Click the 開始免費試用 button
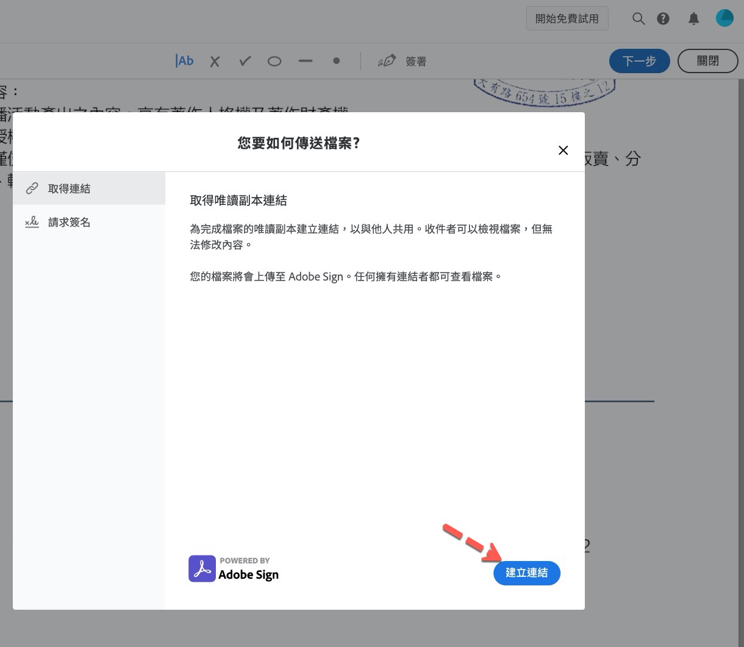Viewport: 744px width, 647px height. coord(567,19)
